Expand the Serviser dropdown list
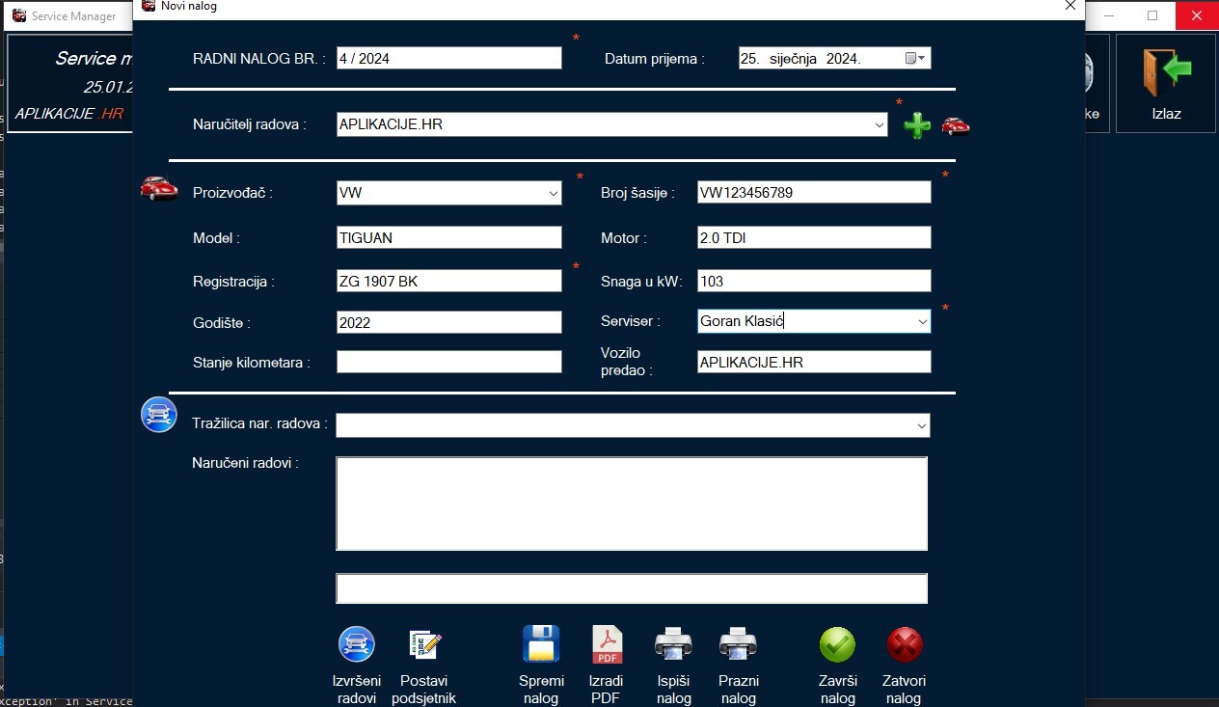 pos(922,321)
